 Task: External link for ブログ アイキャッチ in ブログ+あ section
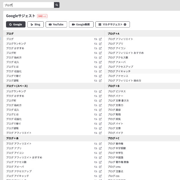click(100, 176)
